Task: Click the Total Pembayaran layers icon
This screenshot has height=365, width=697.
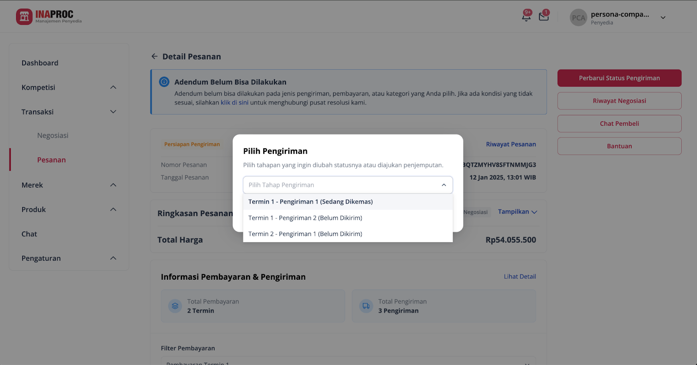Action: tap(175, 306)
